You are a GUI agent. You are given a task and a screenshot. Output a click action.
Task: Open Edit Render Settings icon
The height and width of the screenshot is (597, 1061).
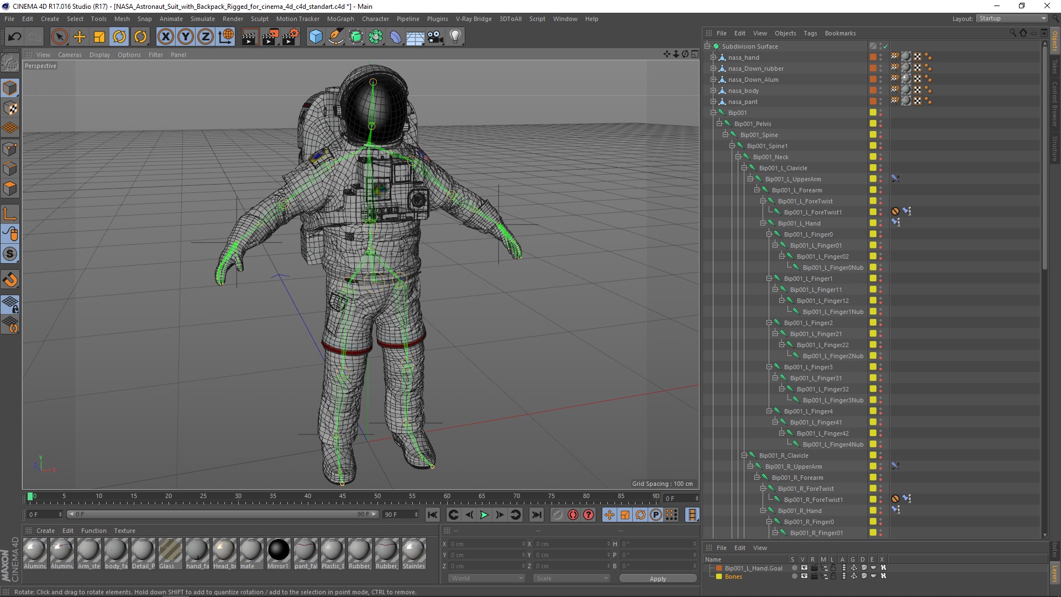coord(291,37)
